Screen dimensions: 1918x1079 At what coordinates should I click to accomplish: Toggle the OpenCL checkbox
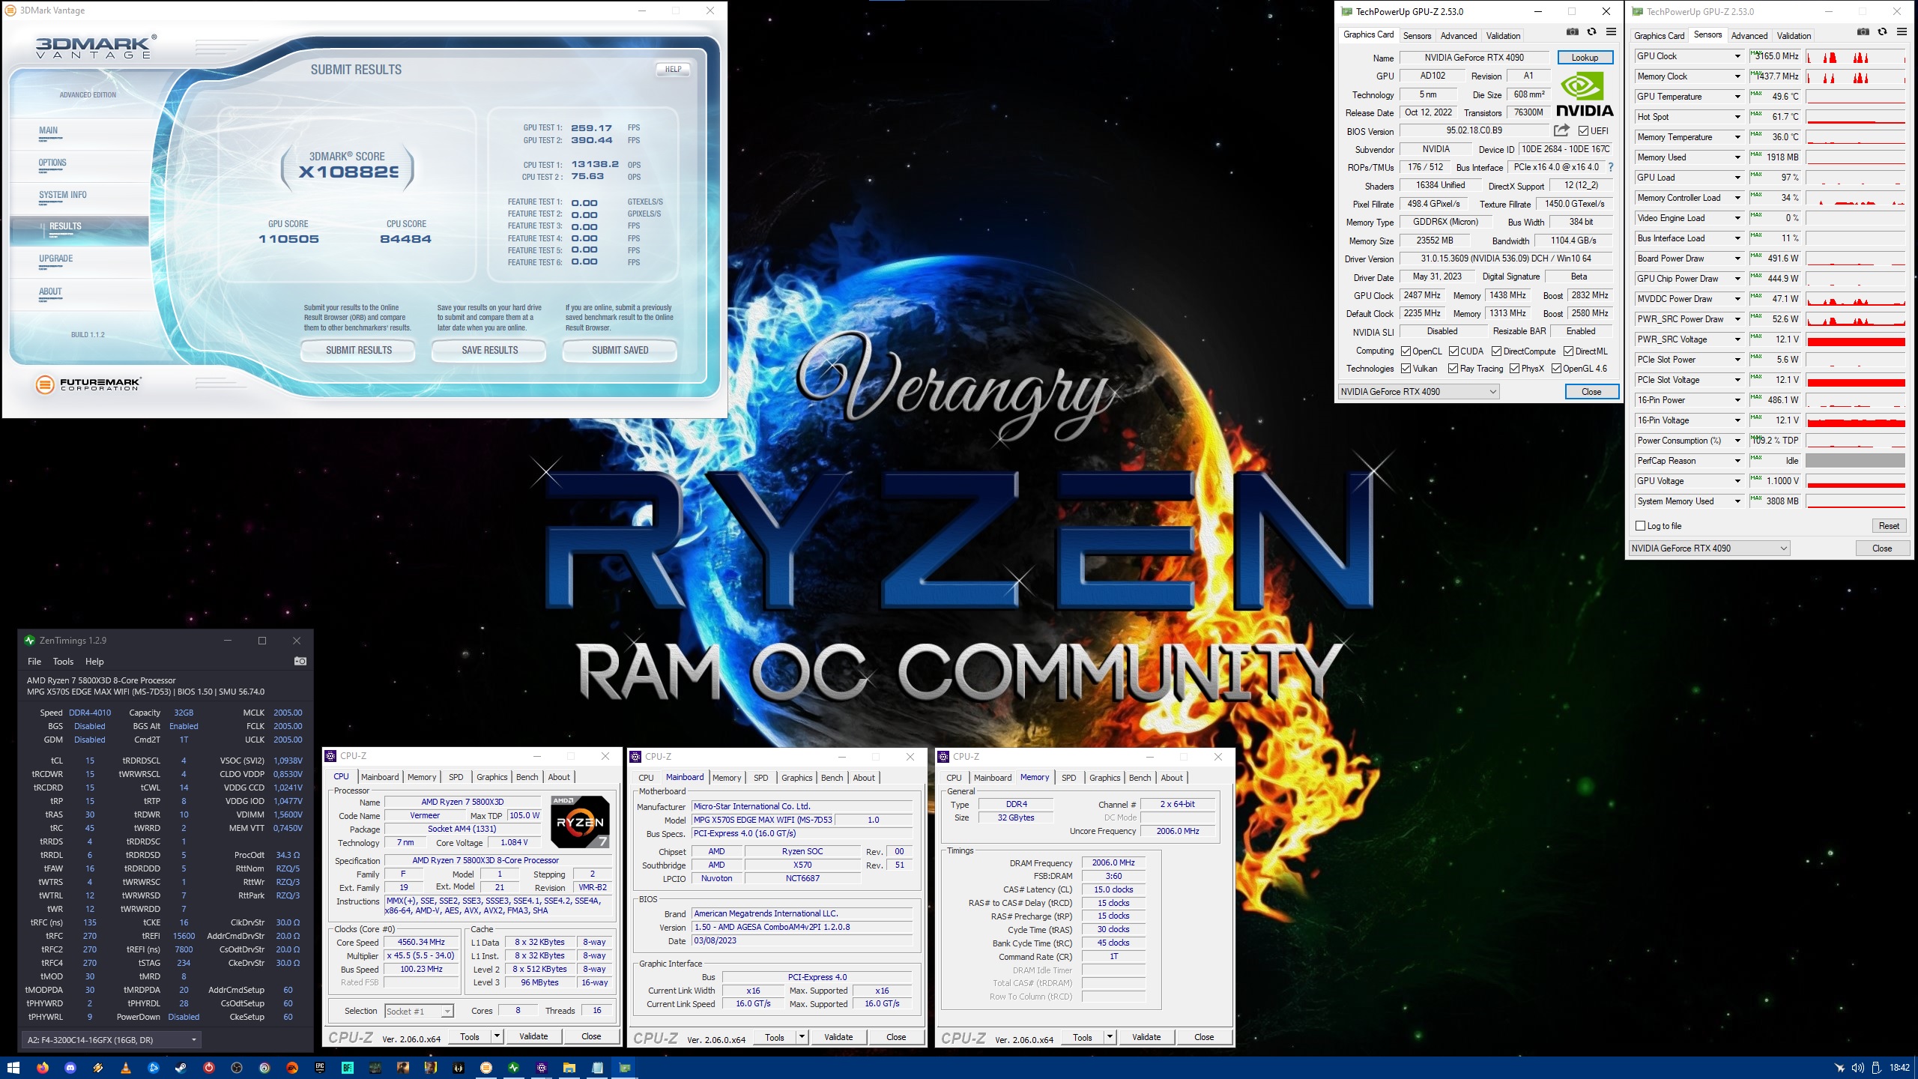[x=1406, y=351]
